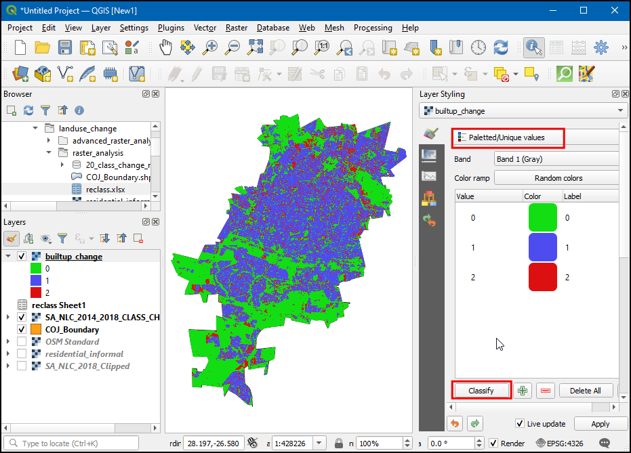Open the Histogram tab in Layer Styling
Image resolution: width=631 pixels, height=453 pixels.
[x=428, y=176]
